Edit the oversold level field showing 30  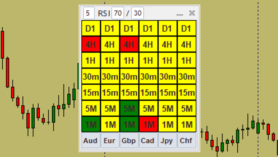click(138, 13)
